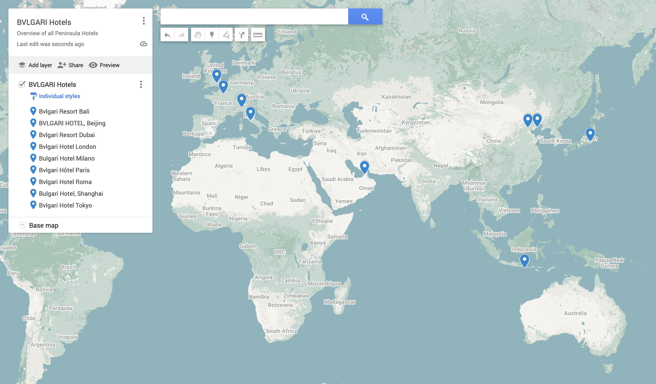
Task: Open map options three-dot menu beside title
Action: pos(144,21)
